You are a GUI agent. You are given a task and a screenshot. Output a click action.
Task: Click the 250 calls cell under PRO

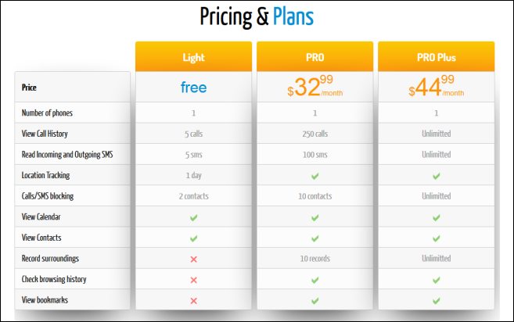315,134
